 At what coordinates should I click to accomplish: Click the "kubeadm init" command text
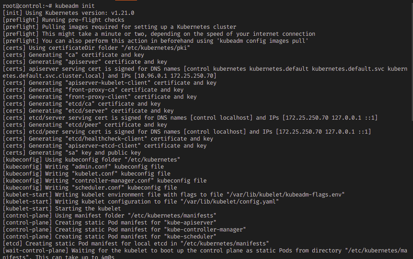pyautogui.click(x=75, y=6)
